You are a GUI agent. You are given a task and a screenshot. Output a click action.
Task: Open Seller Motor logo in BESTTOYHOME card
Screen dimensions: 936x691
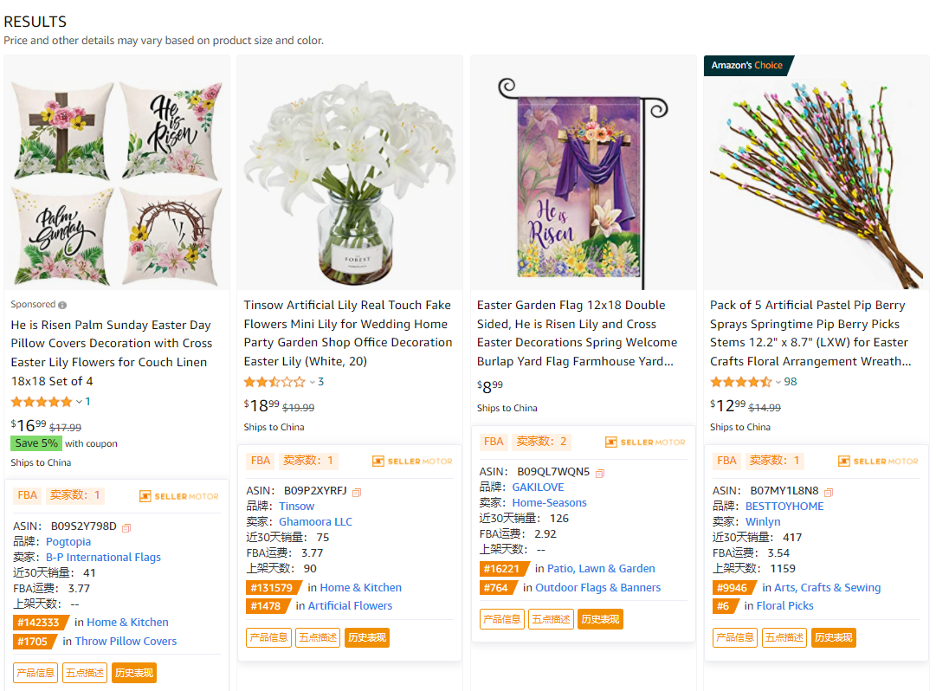(x=878, y=462)
